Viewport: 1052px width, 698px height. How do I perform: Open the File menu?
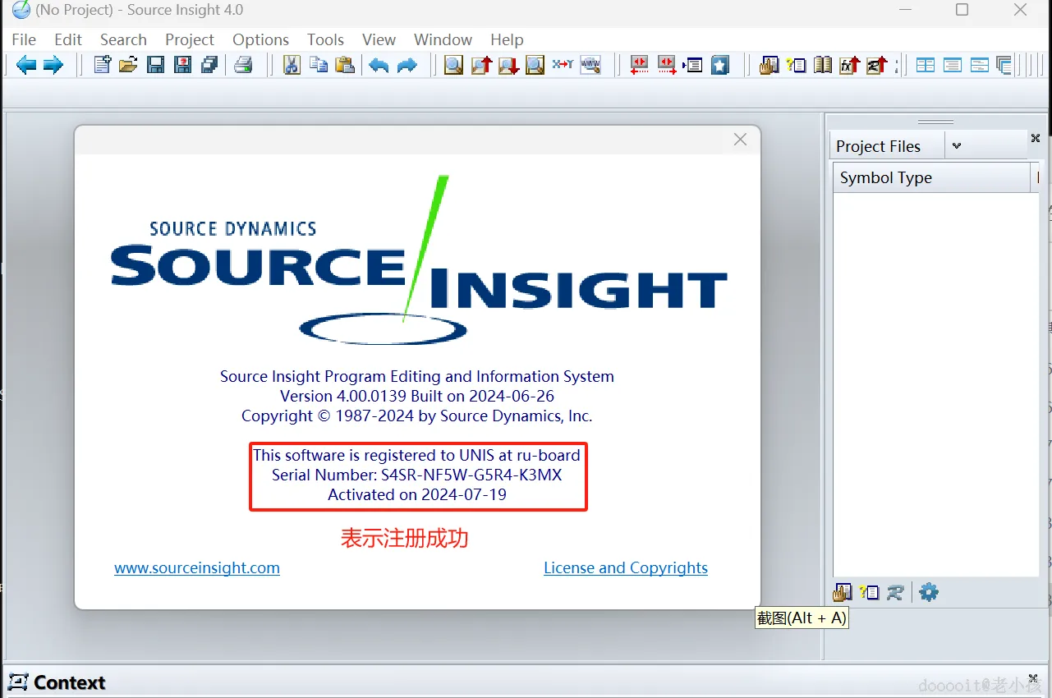(x=24, y=39)
